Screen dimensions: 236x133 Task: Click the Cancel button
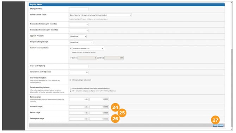(x=221, y=126)
